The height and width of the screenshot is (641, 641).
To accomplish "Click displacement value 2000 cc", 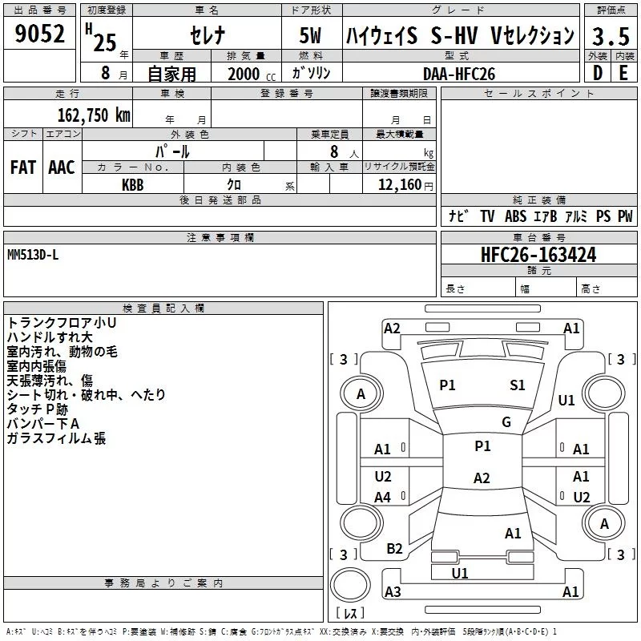I will point(252,75).
